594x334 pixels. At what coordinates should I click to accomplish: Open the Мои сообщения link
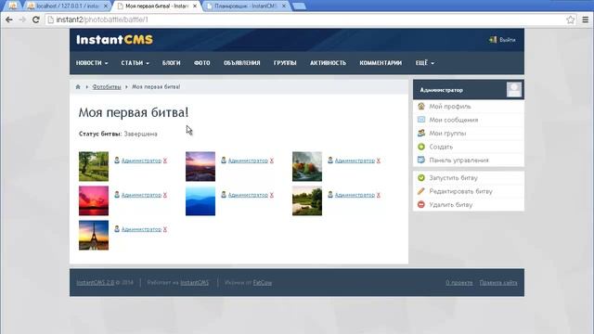(x=454, y=120)
